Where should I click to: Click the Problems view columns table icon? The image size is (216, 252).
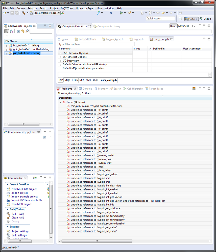pos(194,89)
